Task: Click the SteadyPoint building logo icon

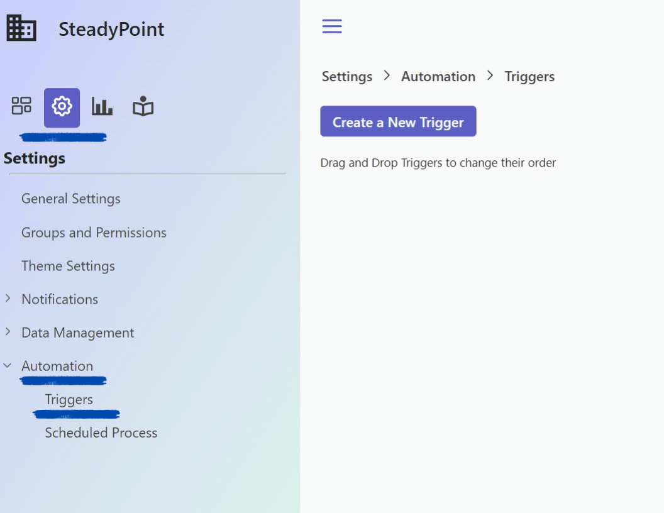Action: pyautogui.click(x=21, y=28)
